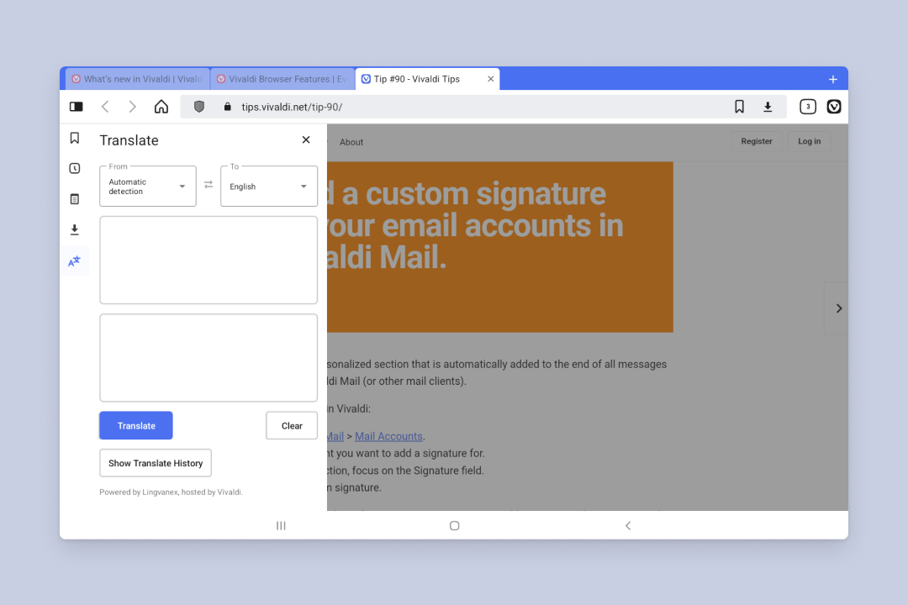This screenshot has height=605, width=908.
Task: Open a new tab with plus
Action: click(832, 79)
